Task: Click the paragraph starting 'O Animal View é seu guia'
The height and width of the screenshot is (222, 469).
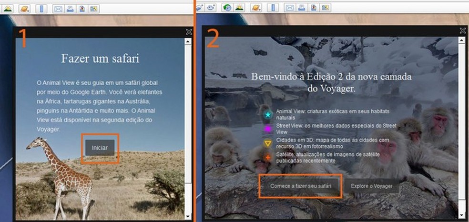Action: pyautogui.click(x=99, y=106)
